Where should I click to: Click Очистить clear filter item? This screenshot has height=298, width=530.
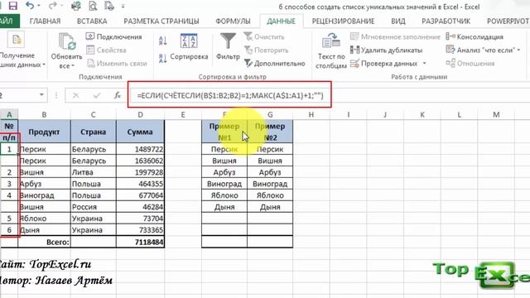click(264, 36)
